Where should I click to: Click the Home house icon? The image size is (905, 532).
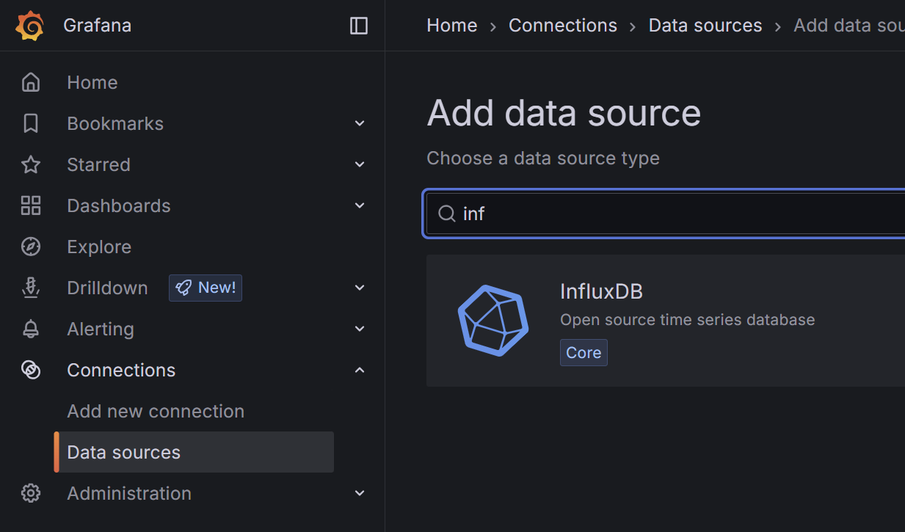[x=31, y=82]
